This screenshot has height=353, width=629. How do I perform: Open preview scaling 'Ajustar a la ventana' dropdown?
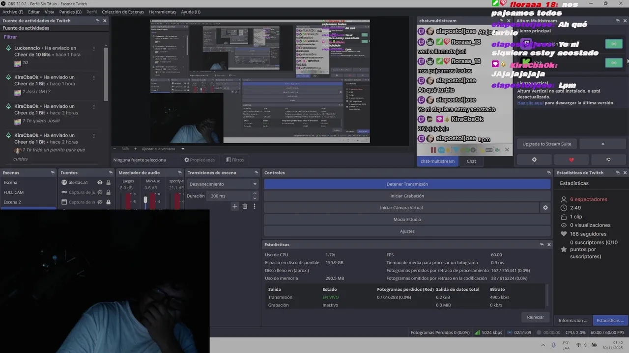tap(163, 149)
